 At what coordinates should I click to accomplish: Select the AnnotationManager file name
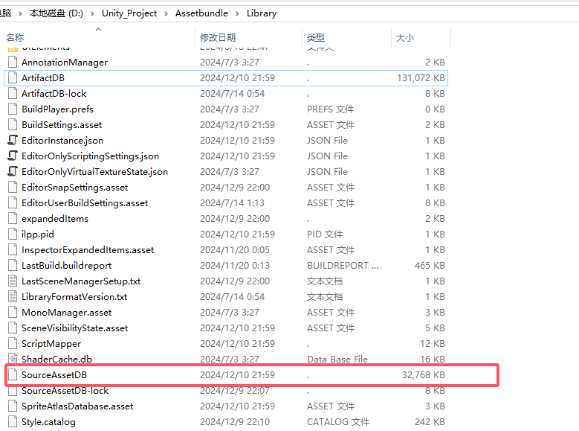click(65, 62)
